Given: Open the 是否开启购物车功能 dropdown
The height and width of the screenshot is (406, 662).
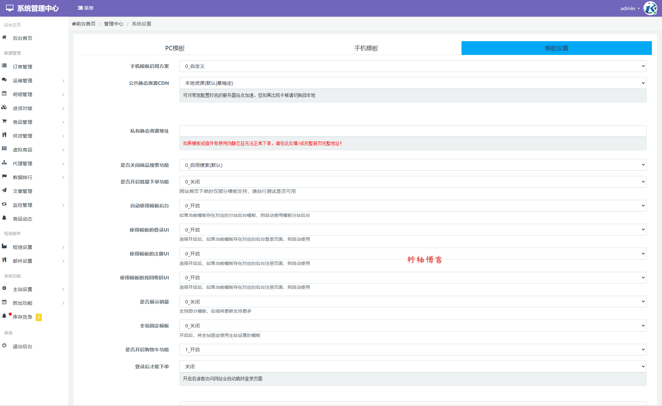Looking at the screenshot, I should click(413, 350).
